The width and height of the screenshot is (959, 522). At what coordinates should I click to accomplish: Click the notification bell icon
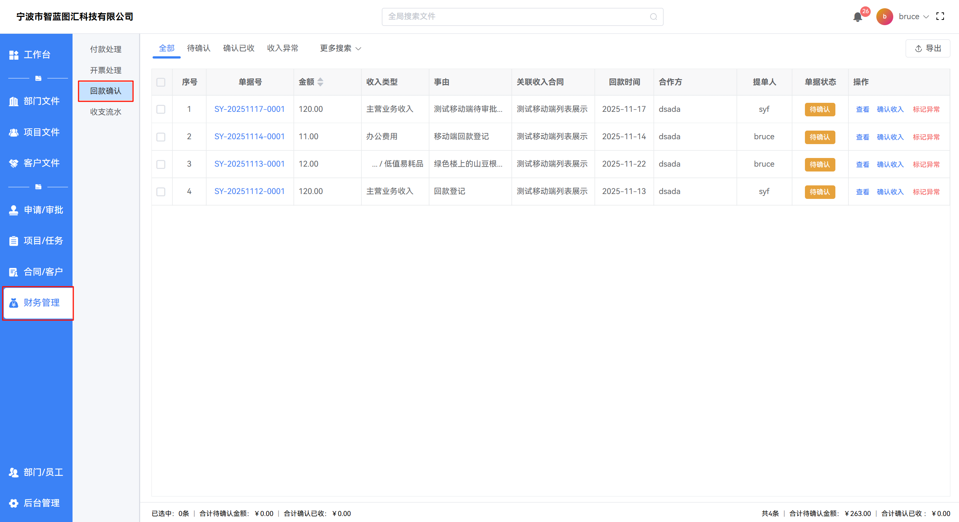857,17
